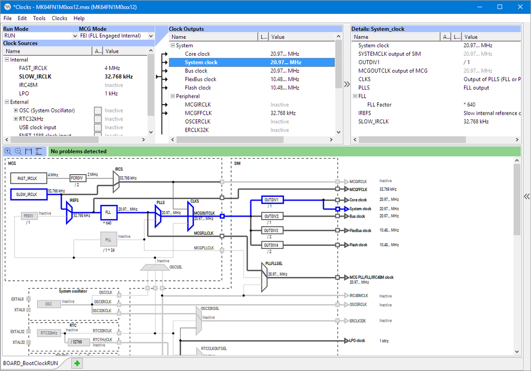The width and height of the screenshot is (531, 371).
Task: Expand side panel via double left chevron
Action: click(x=527, y=196)
